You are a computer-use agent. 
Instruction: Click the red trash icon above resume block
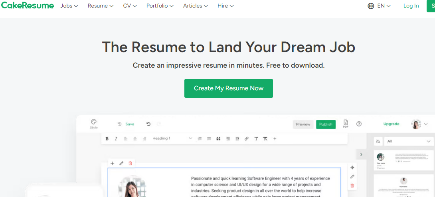[130, 163]
